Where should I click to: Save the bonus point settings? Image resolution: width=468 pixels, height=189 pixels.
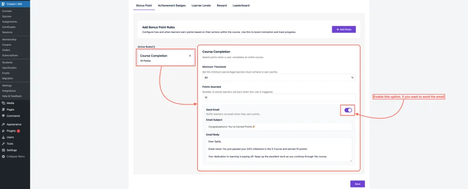click(x=357, y=184)
